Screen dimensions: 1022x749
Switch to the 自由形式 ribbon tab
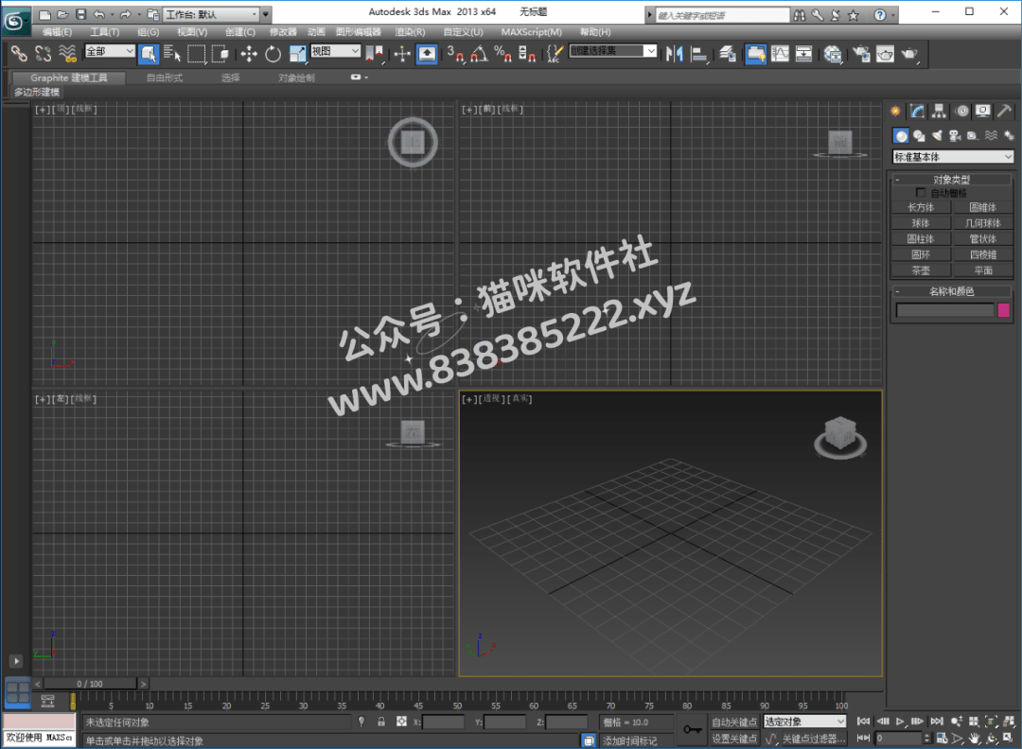click(x=165, y=78)
